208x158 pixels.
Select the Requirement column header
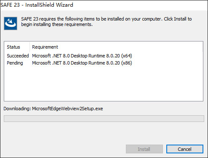(x=45, y=47)
